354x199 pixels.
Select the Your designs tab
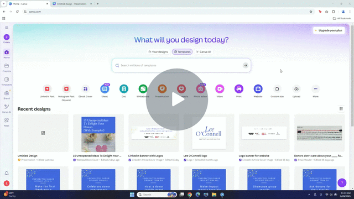158,52
